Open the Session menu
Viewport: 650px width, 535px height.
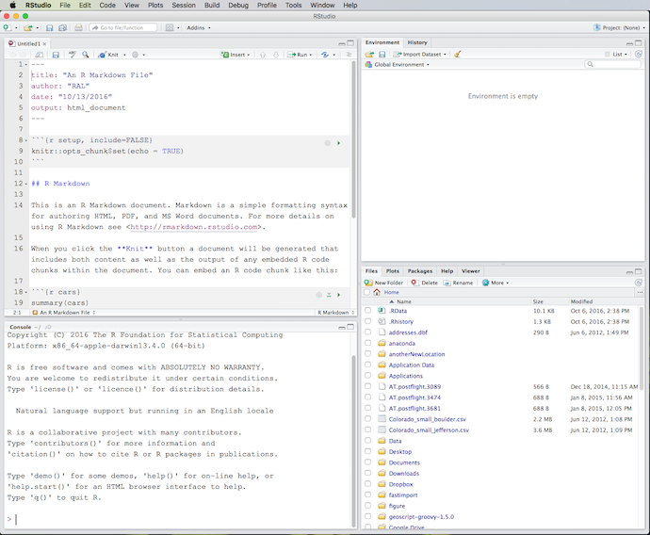(x=184, y=6)
